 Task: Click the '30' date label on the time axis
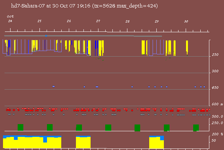pyautogui.click(x=186, y=21)
